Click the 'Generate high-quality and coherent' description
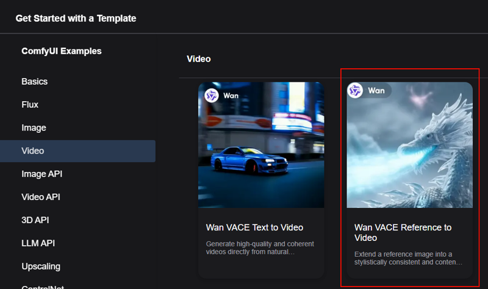 [x=260, y=248]
